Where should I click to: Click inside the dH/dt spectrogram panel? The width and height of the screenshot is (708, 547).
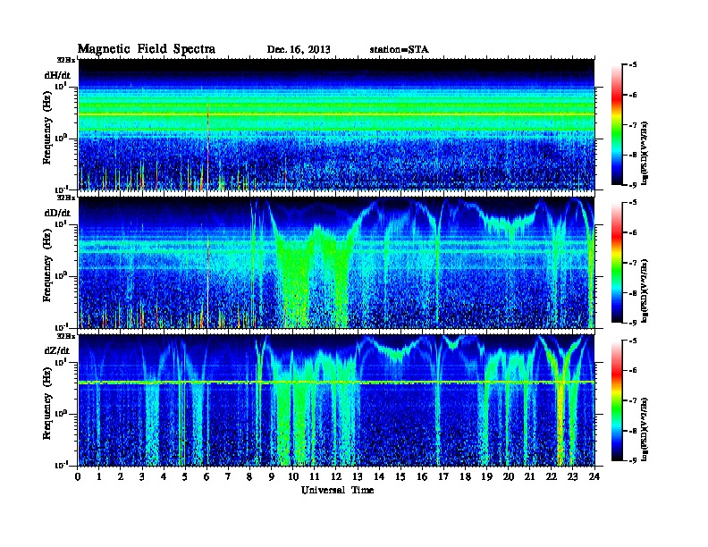(x=336, y=124)
